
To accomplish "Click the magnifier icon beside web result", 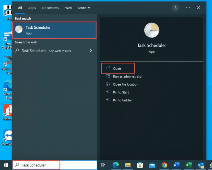I will click(17, 51).
